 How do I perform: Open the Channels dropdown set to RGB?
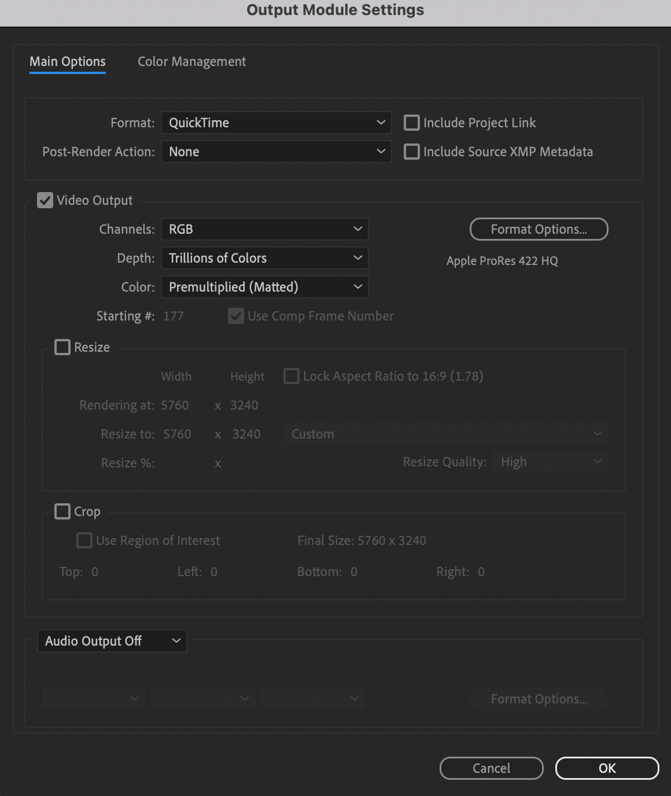click(x=265, y=229)
